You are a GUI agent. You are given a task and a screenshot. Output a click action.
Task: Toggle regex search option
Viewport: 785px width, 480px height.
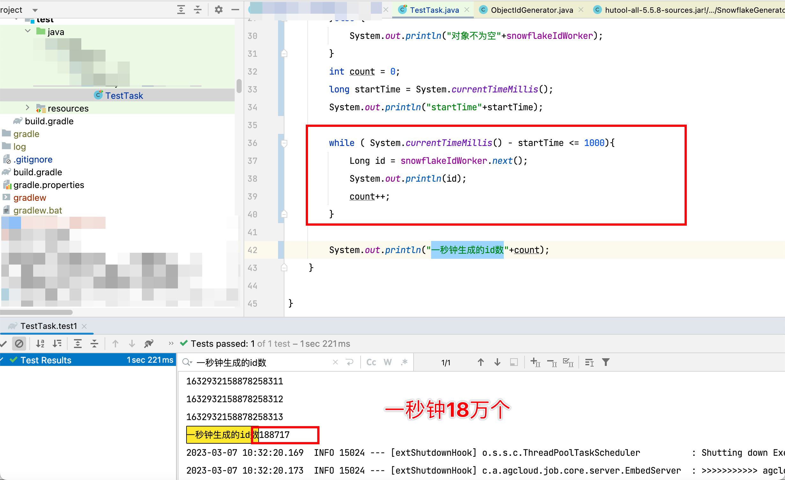(404, 362)
